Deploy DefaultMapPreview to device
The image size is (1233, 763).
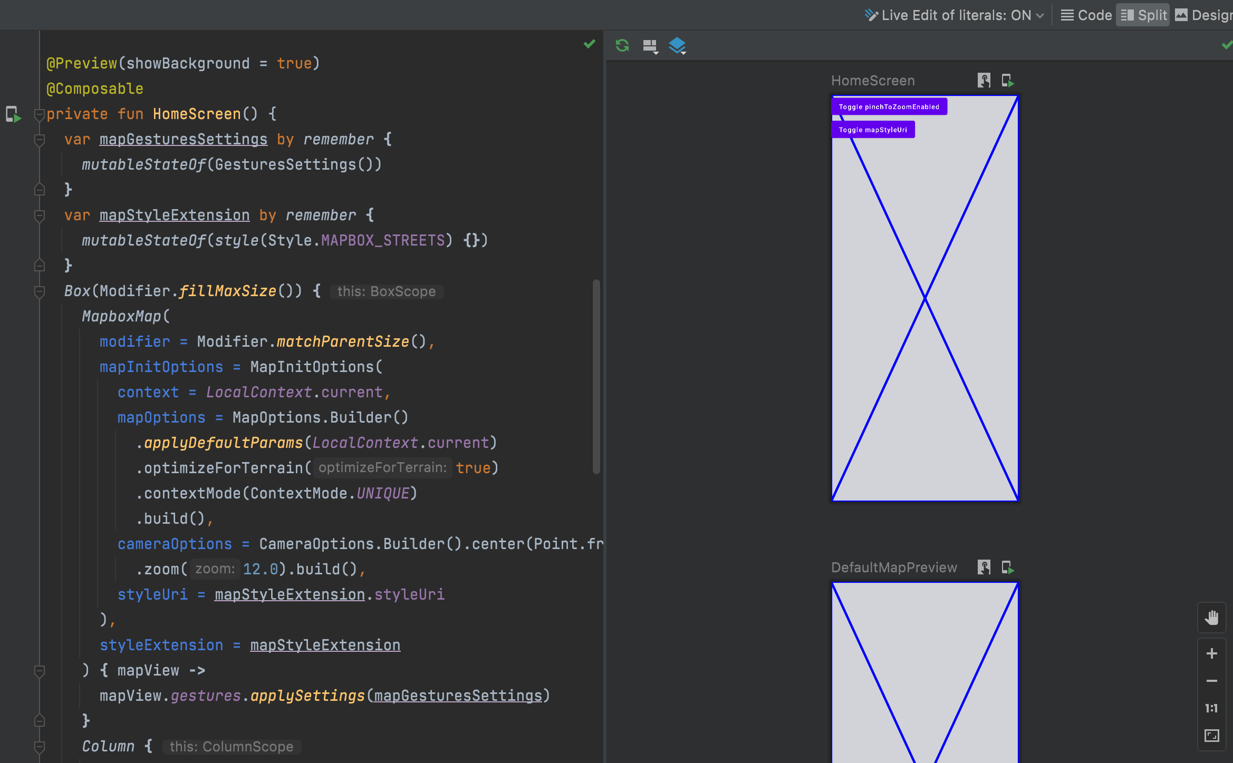(x=1008, y=568)
